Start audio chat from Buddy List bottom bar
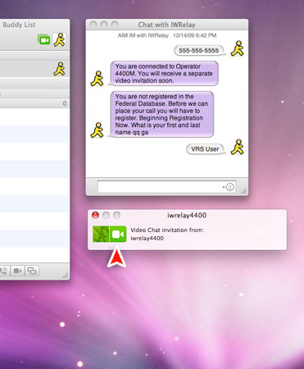Viewport: 304px width, 369px height. (x=4, y=271)
